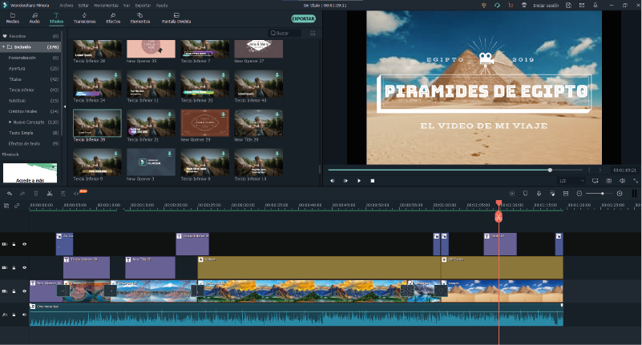642x345 pixels.
Task: Click the next frame button
Action: 345,181
